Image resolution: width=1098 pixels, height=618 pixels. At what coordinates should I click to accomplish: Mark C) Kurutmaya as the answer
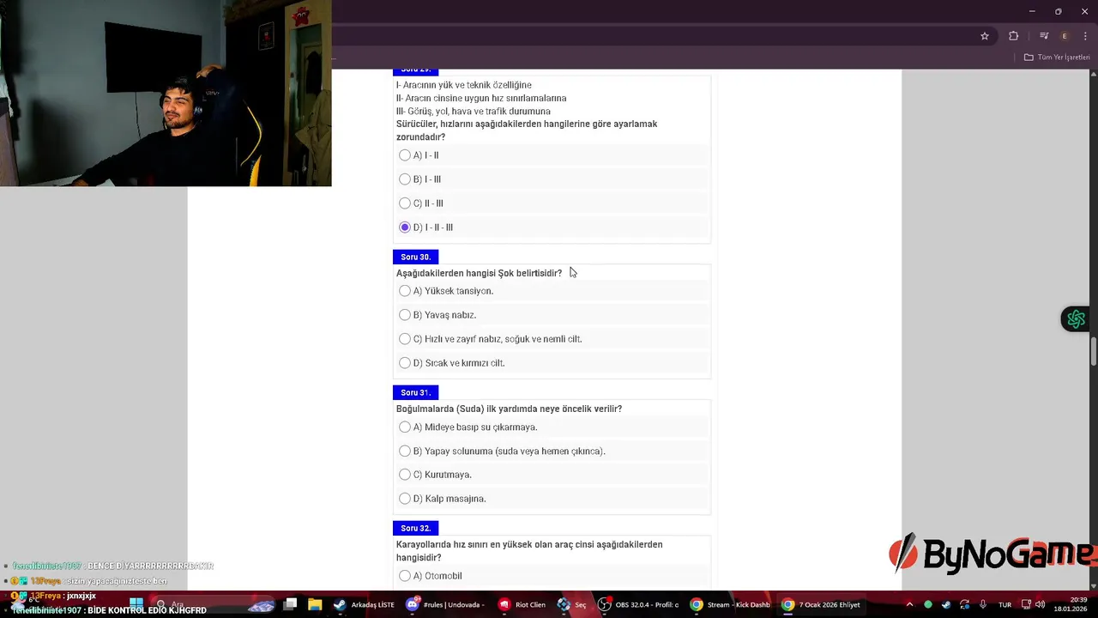pyautogui.click(x=405, y=475)
